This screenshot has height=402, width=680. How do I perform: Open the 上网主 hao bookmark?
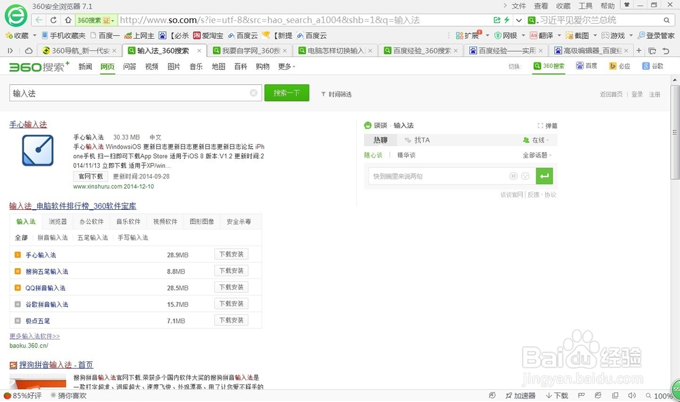point(139,35)
